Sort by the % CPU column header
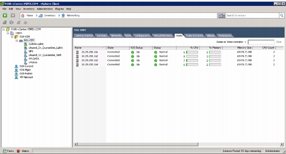 (188, 48)
